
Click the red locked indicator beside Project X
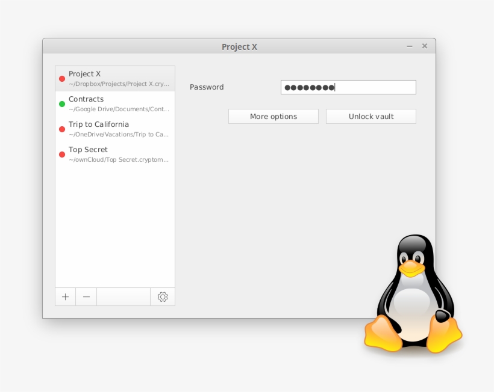tap(62, 78)
